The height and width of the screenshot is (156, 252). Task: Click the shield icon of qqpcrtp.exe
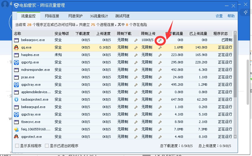tap(16, 63)
